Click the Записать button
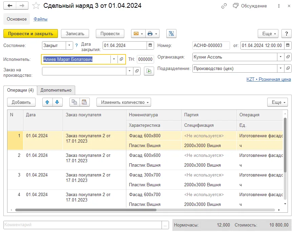The image size is (295, 237). [x=75, y=33]
